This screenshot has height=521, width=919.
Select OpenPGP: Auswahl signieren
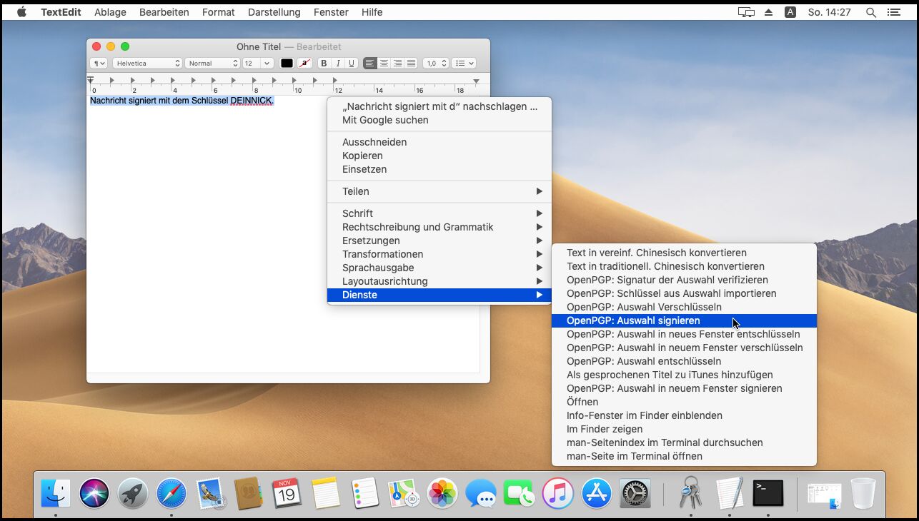coord(633,320)
